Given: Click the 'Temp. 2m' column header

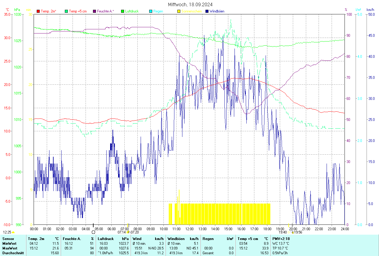Looking at the screenshot, I should 36,239.
